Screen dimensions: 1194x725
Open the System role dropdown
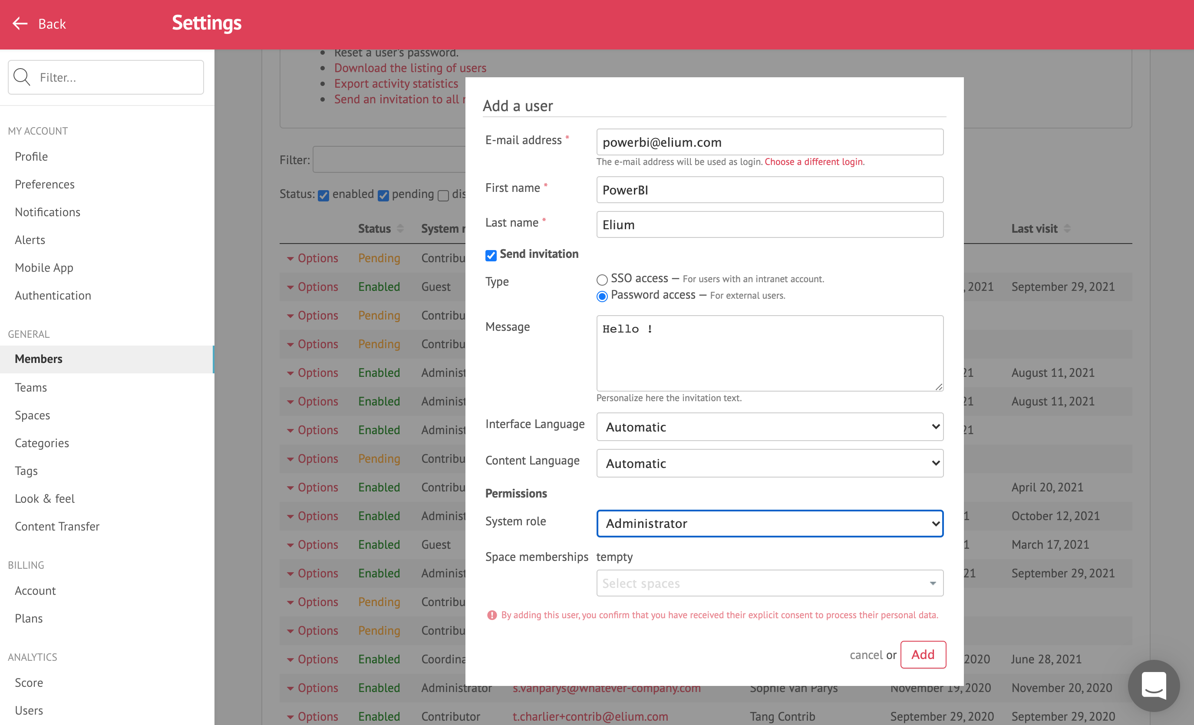coord(769,523)
